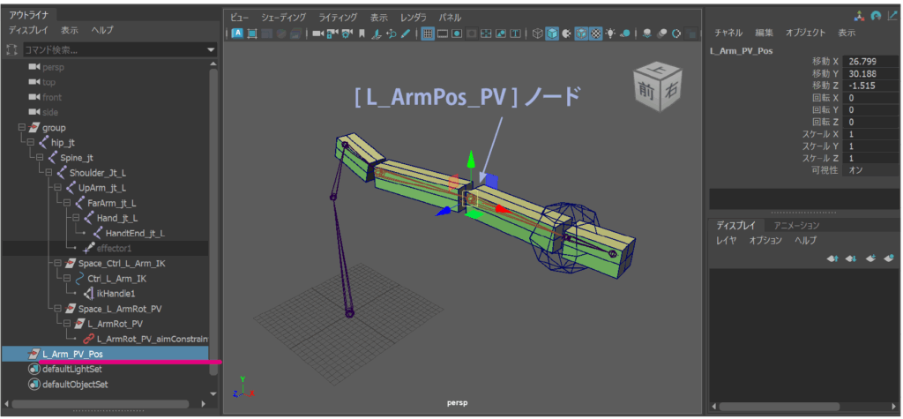Image resolution: width=903 pixels, height=419 pixels.
Task: Click the grease pencil icon in toolbar
Action: pos(406,34)
